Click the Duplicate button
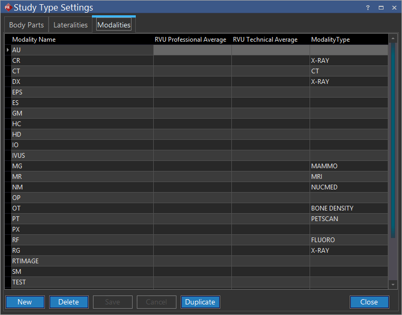The image size is (402, 315). pos(200,302)
